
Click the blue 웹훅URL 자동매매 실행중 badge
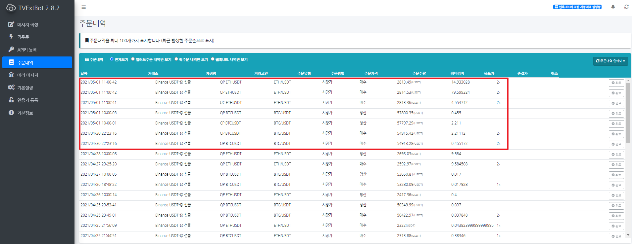tap(577, 7)
